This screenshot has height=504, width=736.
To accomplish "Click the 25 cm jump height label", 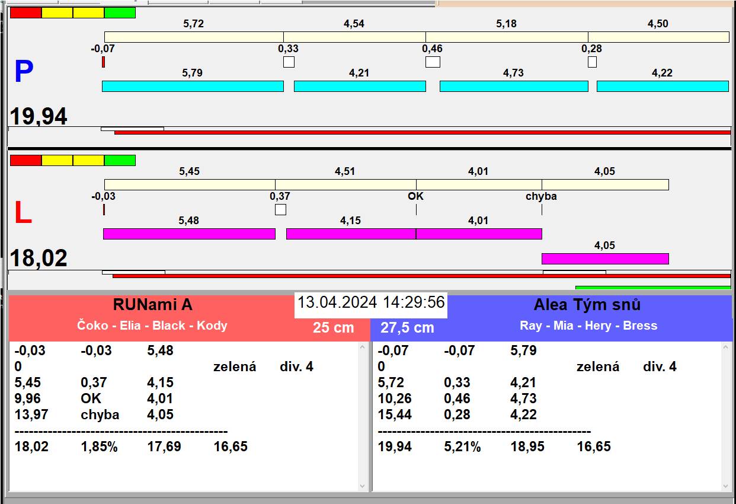I will 333,327.
